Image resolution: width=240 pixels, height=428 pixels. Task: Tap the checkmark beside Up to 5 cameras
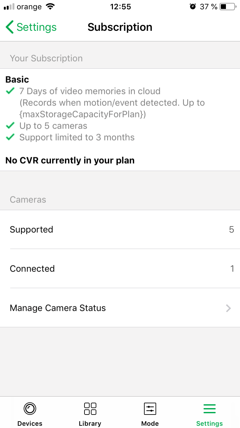tap(10, 125)
